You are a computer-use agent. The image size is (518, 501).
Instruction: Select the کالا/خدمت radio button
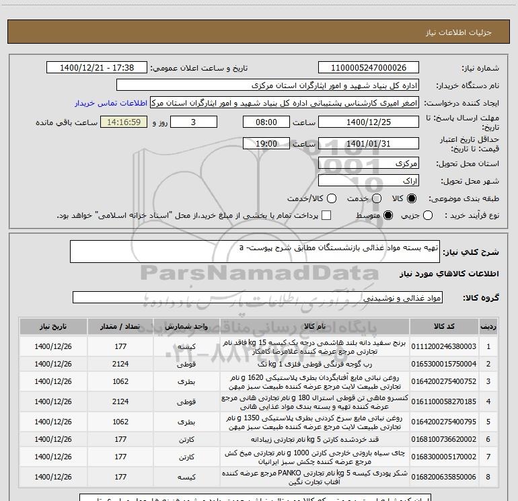click(x=332, y=198)
